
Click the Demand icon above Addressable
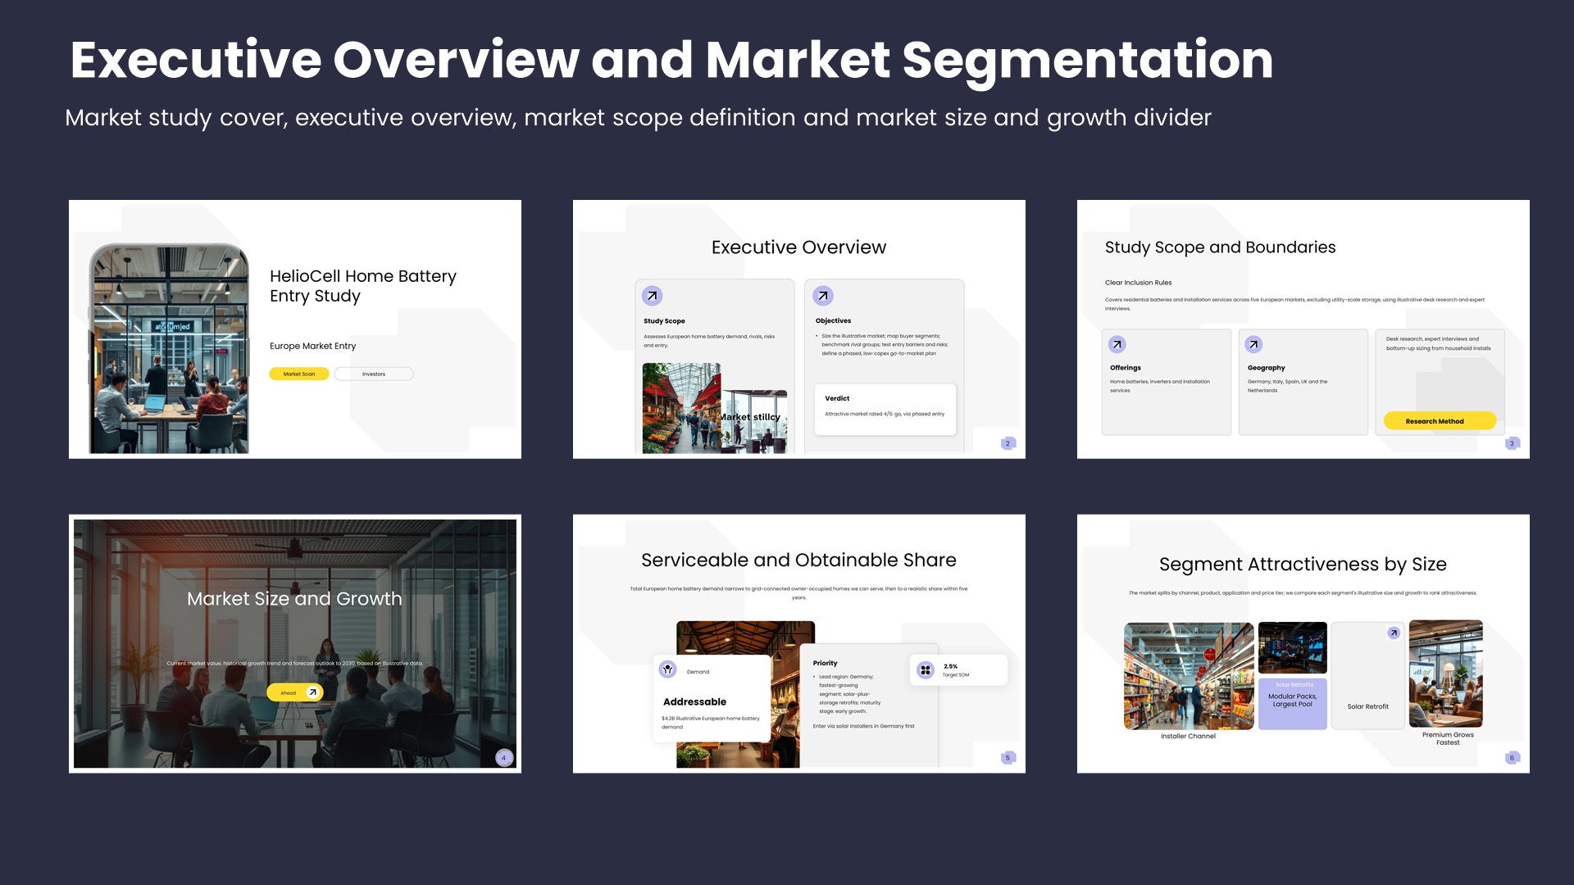[668, 669]
